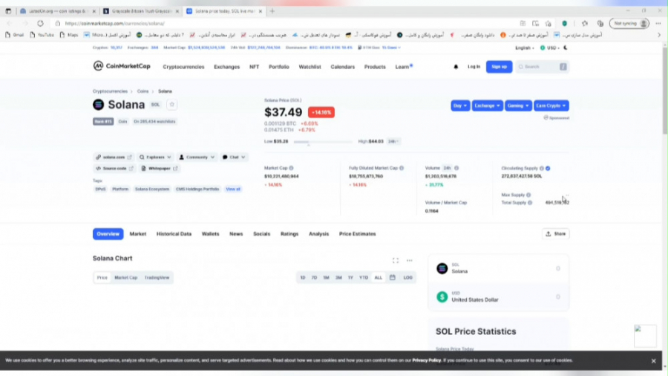Open the notifications bell icon
This screenshot has height=376, width=668.
(x=456, y=67)
